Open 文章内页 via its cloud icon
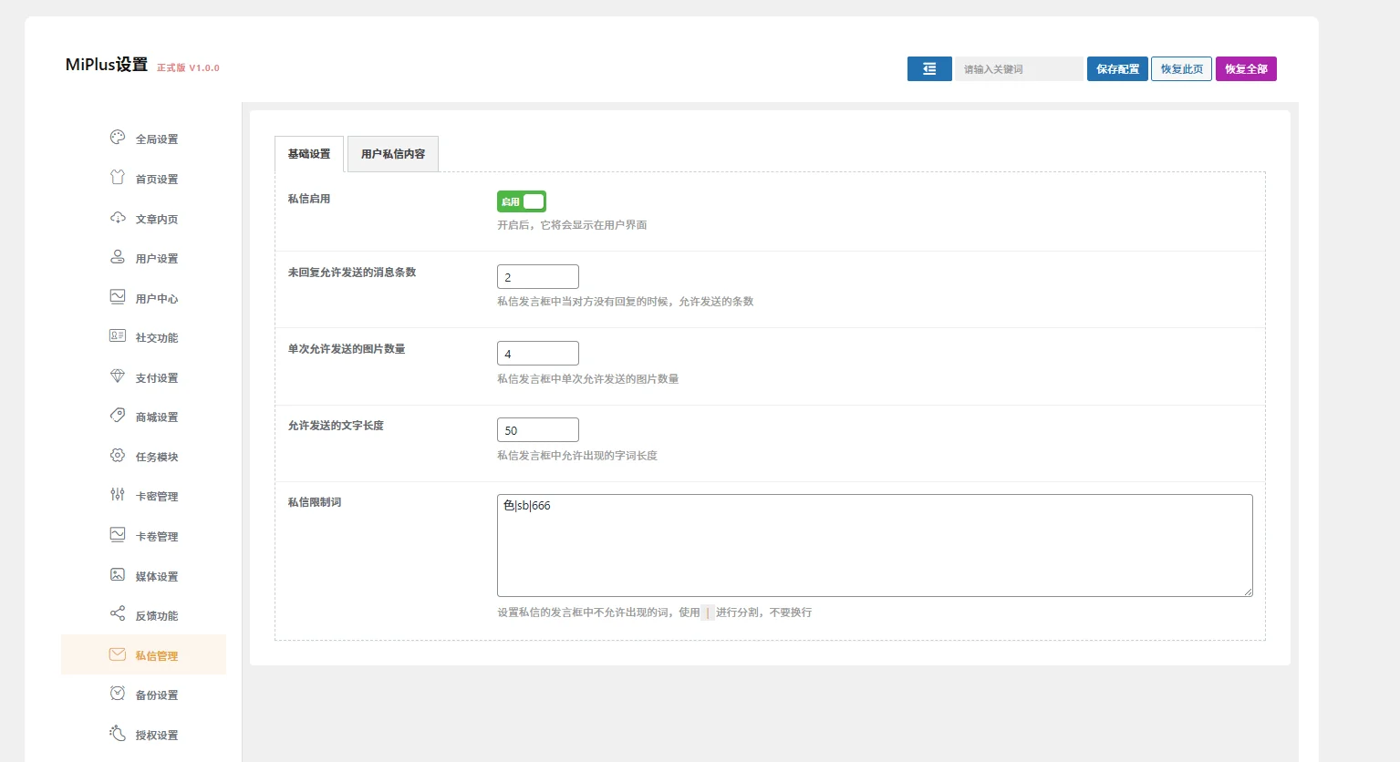Image resolution: width=1400 pixels, height=762 pixels. pyautogui.click(x=118, y=218)
